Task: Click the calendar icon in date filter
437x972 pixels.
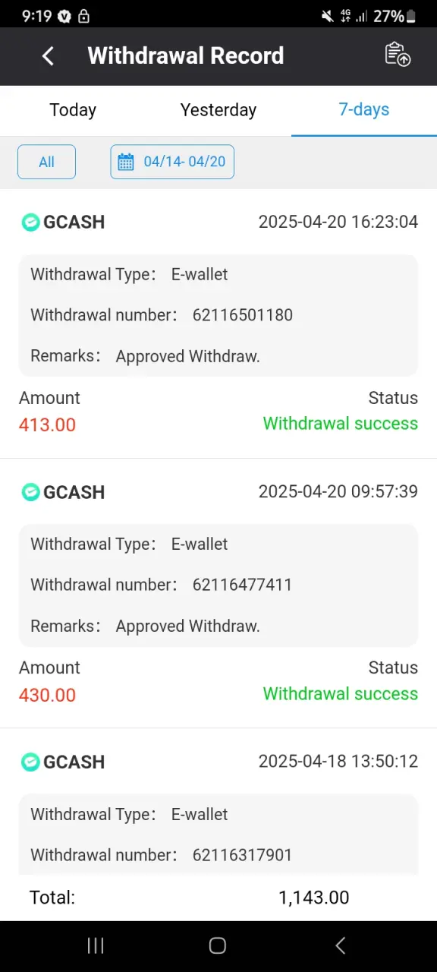Action: 126,162
